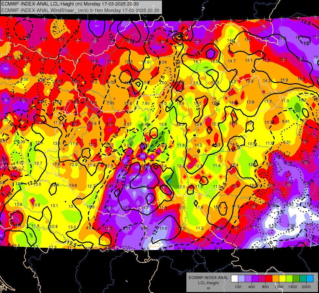
Task: Click the map value 8.62
Action: point(272,205)
